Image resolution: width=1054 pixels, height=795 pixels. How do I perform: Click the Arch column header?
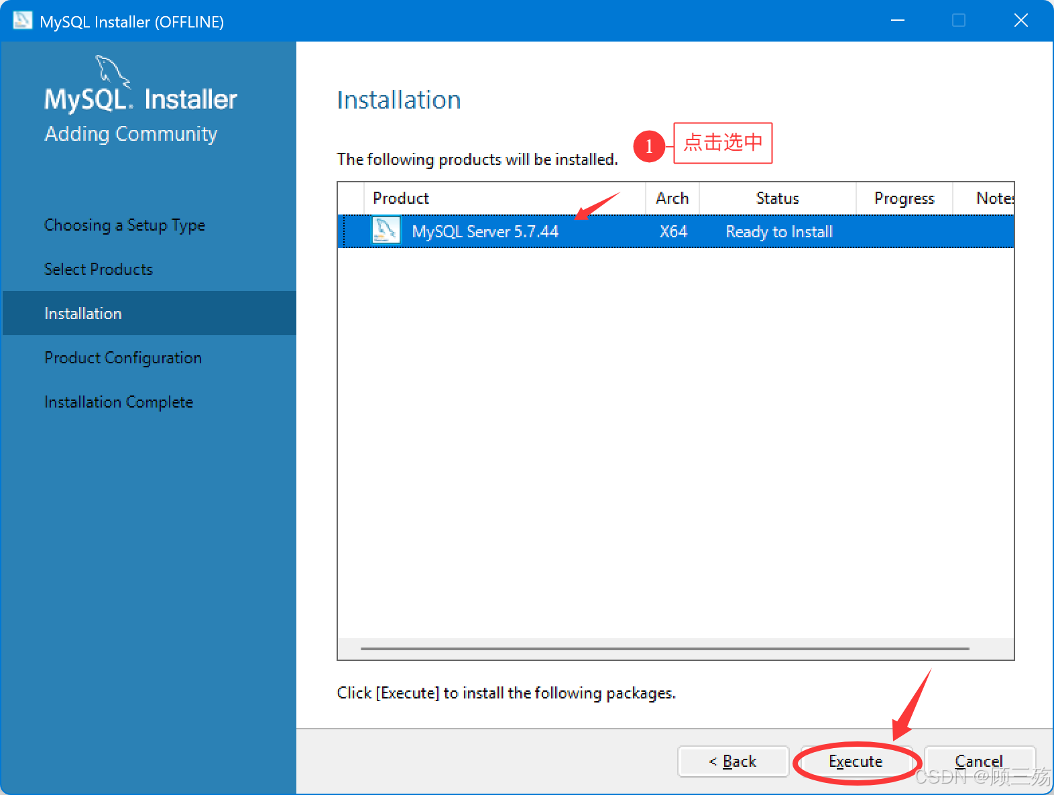pos(672,198)
